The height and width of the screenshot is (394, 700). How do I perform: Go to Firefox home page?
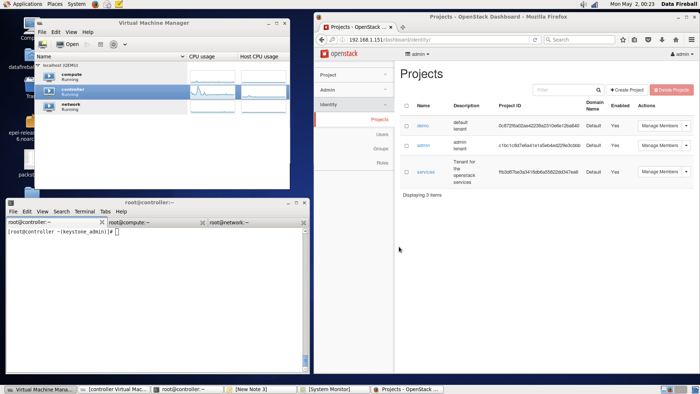676,40
